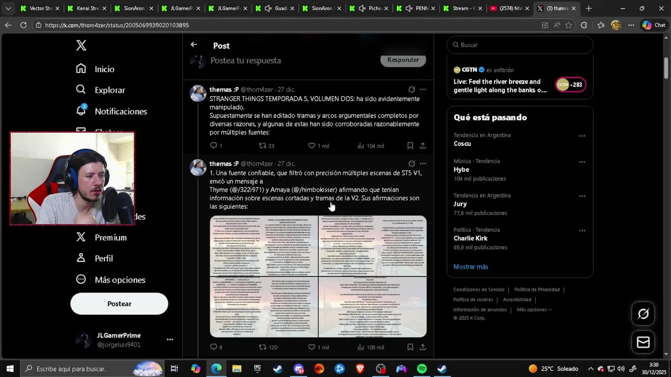Expand Más opciones in the footer

pos(534,309)
